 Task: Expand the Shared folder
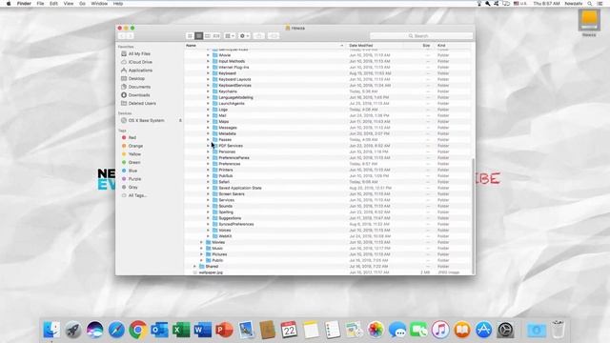coord(194,267)
